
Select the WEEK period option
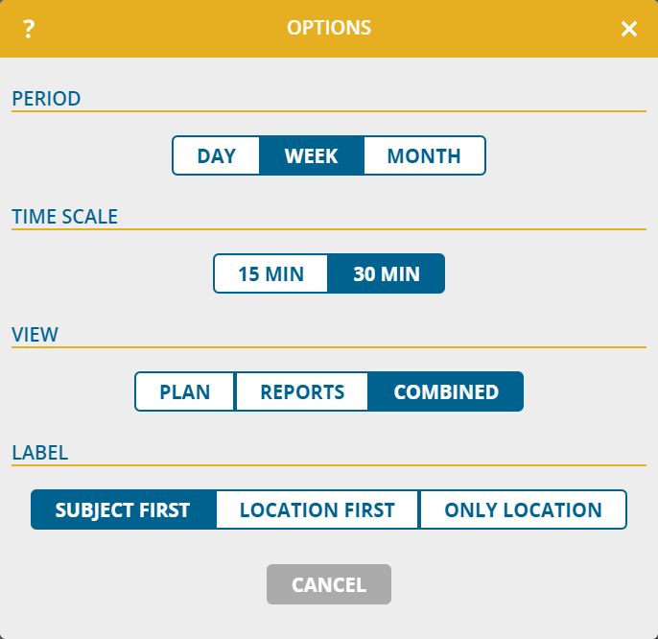coord(312,155)
